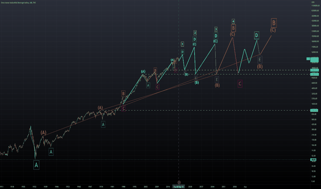Click the 4650.00 price label
The image size is (321, 189).
(314, 88)
